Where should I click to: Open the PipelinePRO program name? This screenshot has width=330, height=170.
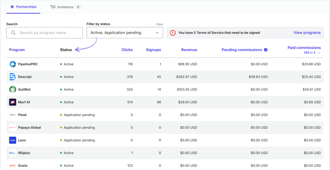pyautogui.click(x=28, y=64)
